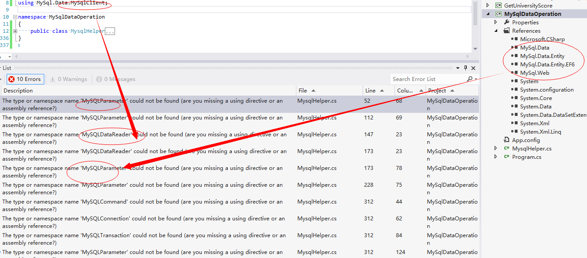Click the namespace MySqlDataOperation code line
The height and width of the screenshot is (258, 587).
(x=61, y=17)
